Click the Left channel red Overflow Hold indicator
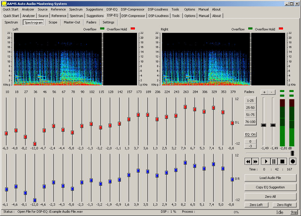This screenshot has height=216, width=301. pos(133,29)
